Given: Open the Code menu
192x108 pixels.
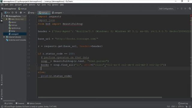Looking at the screenshot, I should (x=25, y=5).
